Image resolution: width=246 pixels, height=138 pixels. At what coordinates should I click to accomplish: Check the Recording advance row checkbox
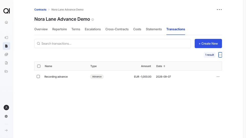(x=38, y=76)
